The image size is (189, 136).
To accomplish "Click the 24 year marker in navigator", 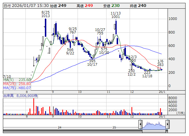I will click(x=59, y=127).
